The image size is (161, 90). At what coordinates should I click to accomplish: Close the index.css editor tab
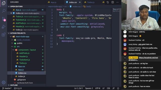tap(80, 2)
